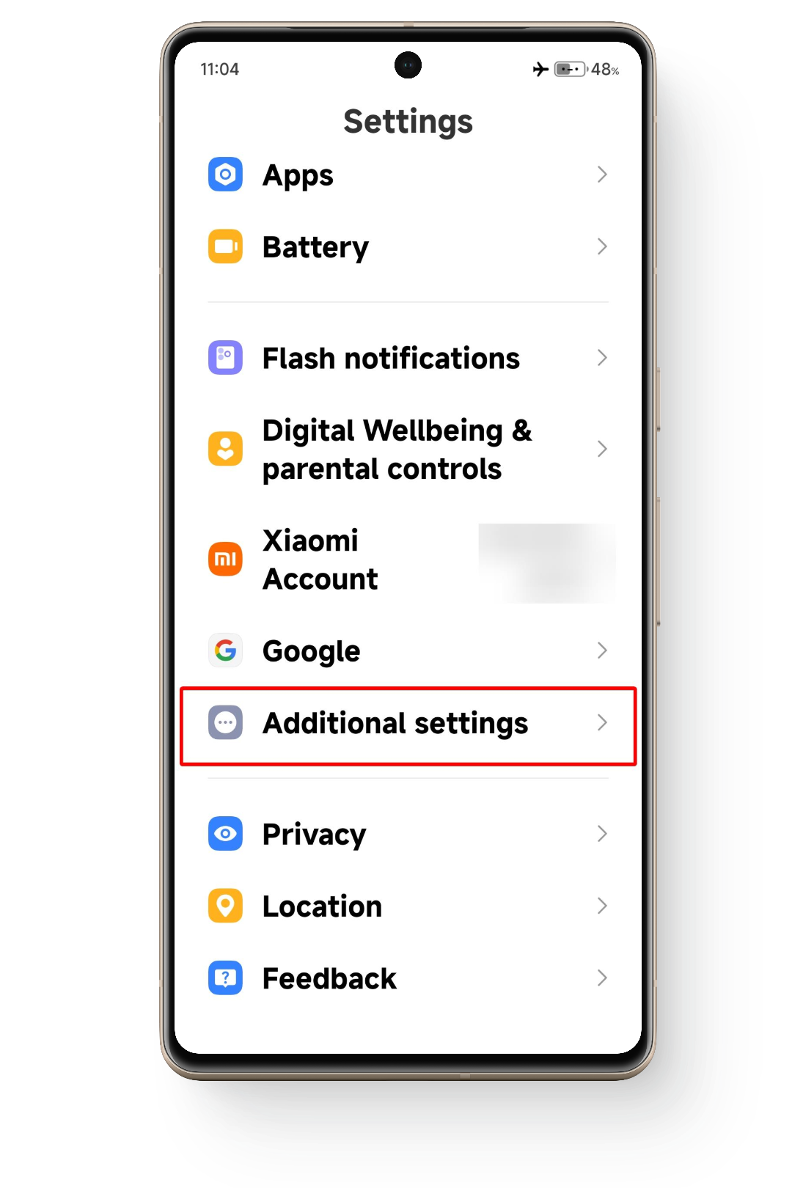The height and width of the screenshot is (1188, 792).
Task: Tap the orange Xiaomi Mi logo icon
Action: click(225, 560)
